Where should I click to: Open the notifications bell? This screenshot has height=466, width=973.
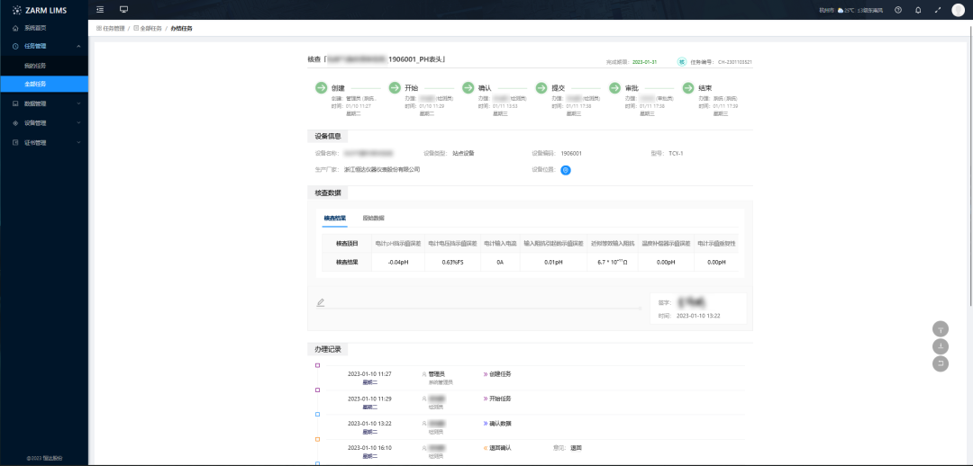click(918, 10)
